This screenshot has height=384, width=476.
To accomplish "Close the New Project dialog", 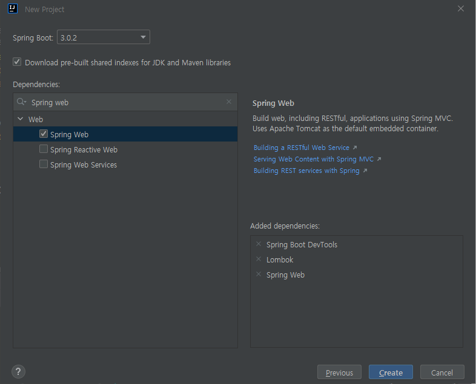I will click(x=460, y=9).
